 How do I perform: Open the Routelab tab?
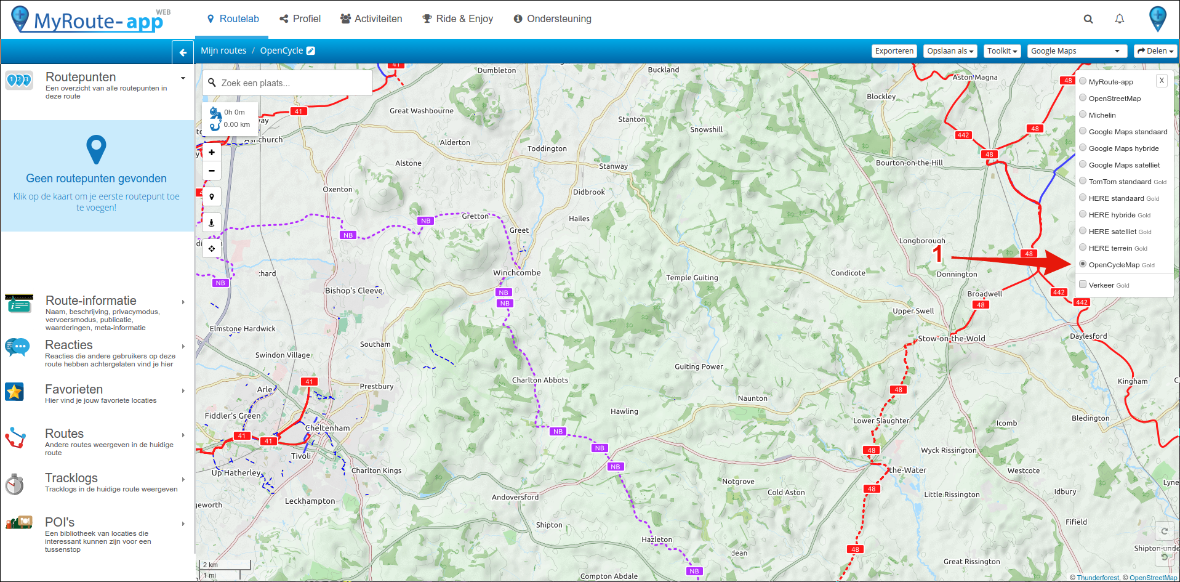[x=232, y=19]
